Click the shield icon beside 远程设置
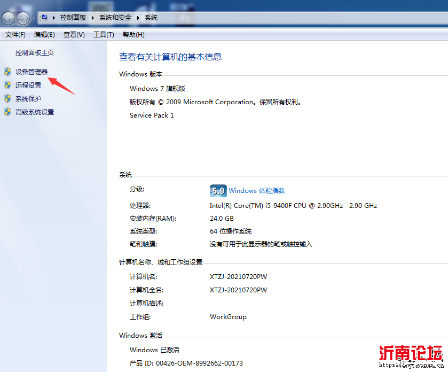The height and width of the screenshot is (372, 448). point(7,85)
